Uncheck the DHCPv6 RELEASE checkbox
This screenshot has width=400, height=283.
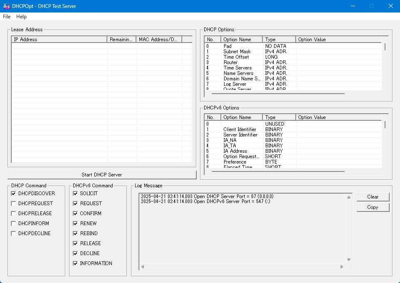(x=75, y=243)
